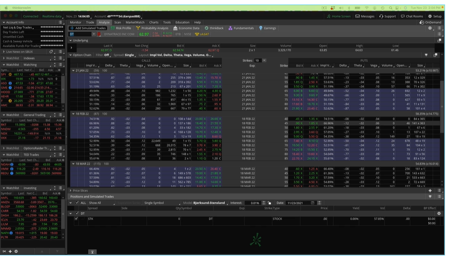Expand the Price Slices section
Image resolution: width=450 pixels, height=265 pixels.
70,191
